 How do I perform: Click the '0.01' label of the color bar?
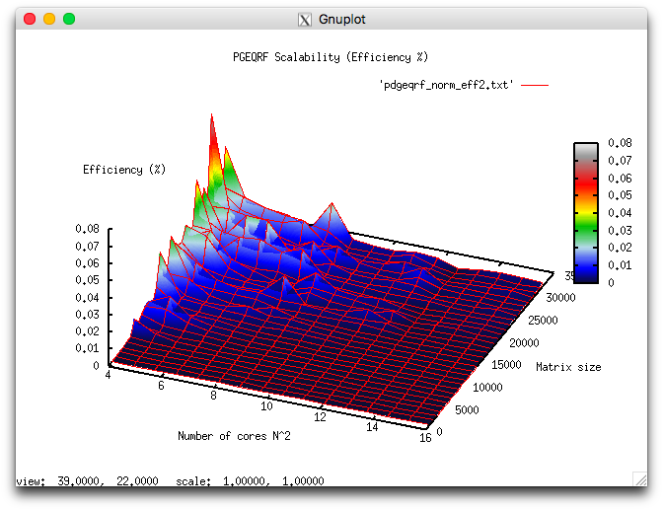620,265
